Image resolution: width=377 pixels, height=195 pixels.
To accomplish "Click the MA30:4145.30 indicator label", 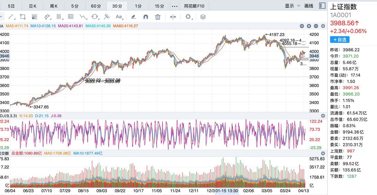I will point(98,26).
